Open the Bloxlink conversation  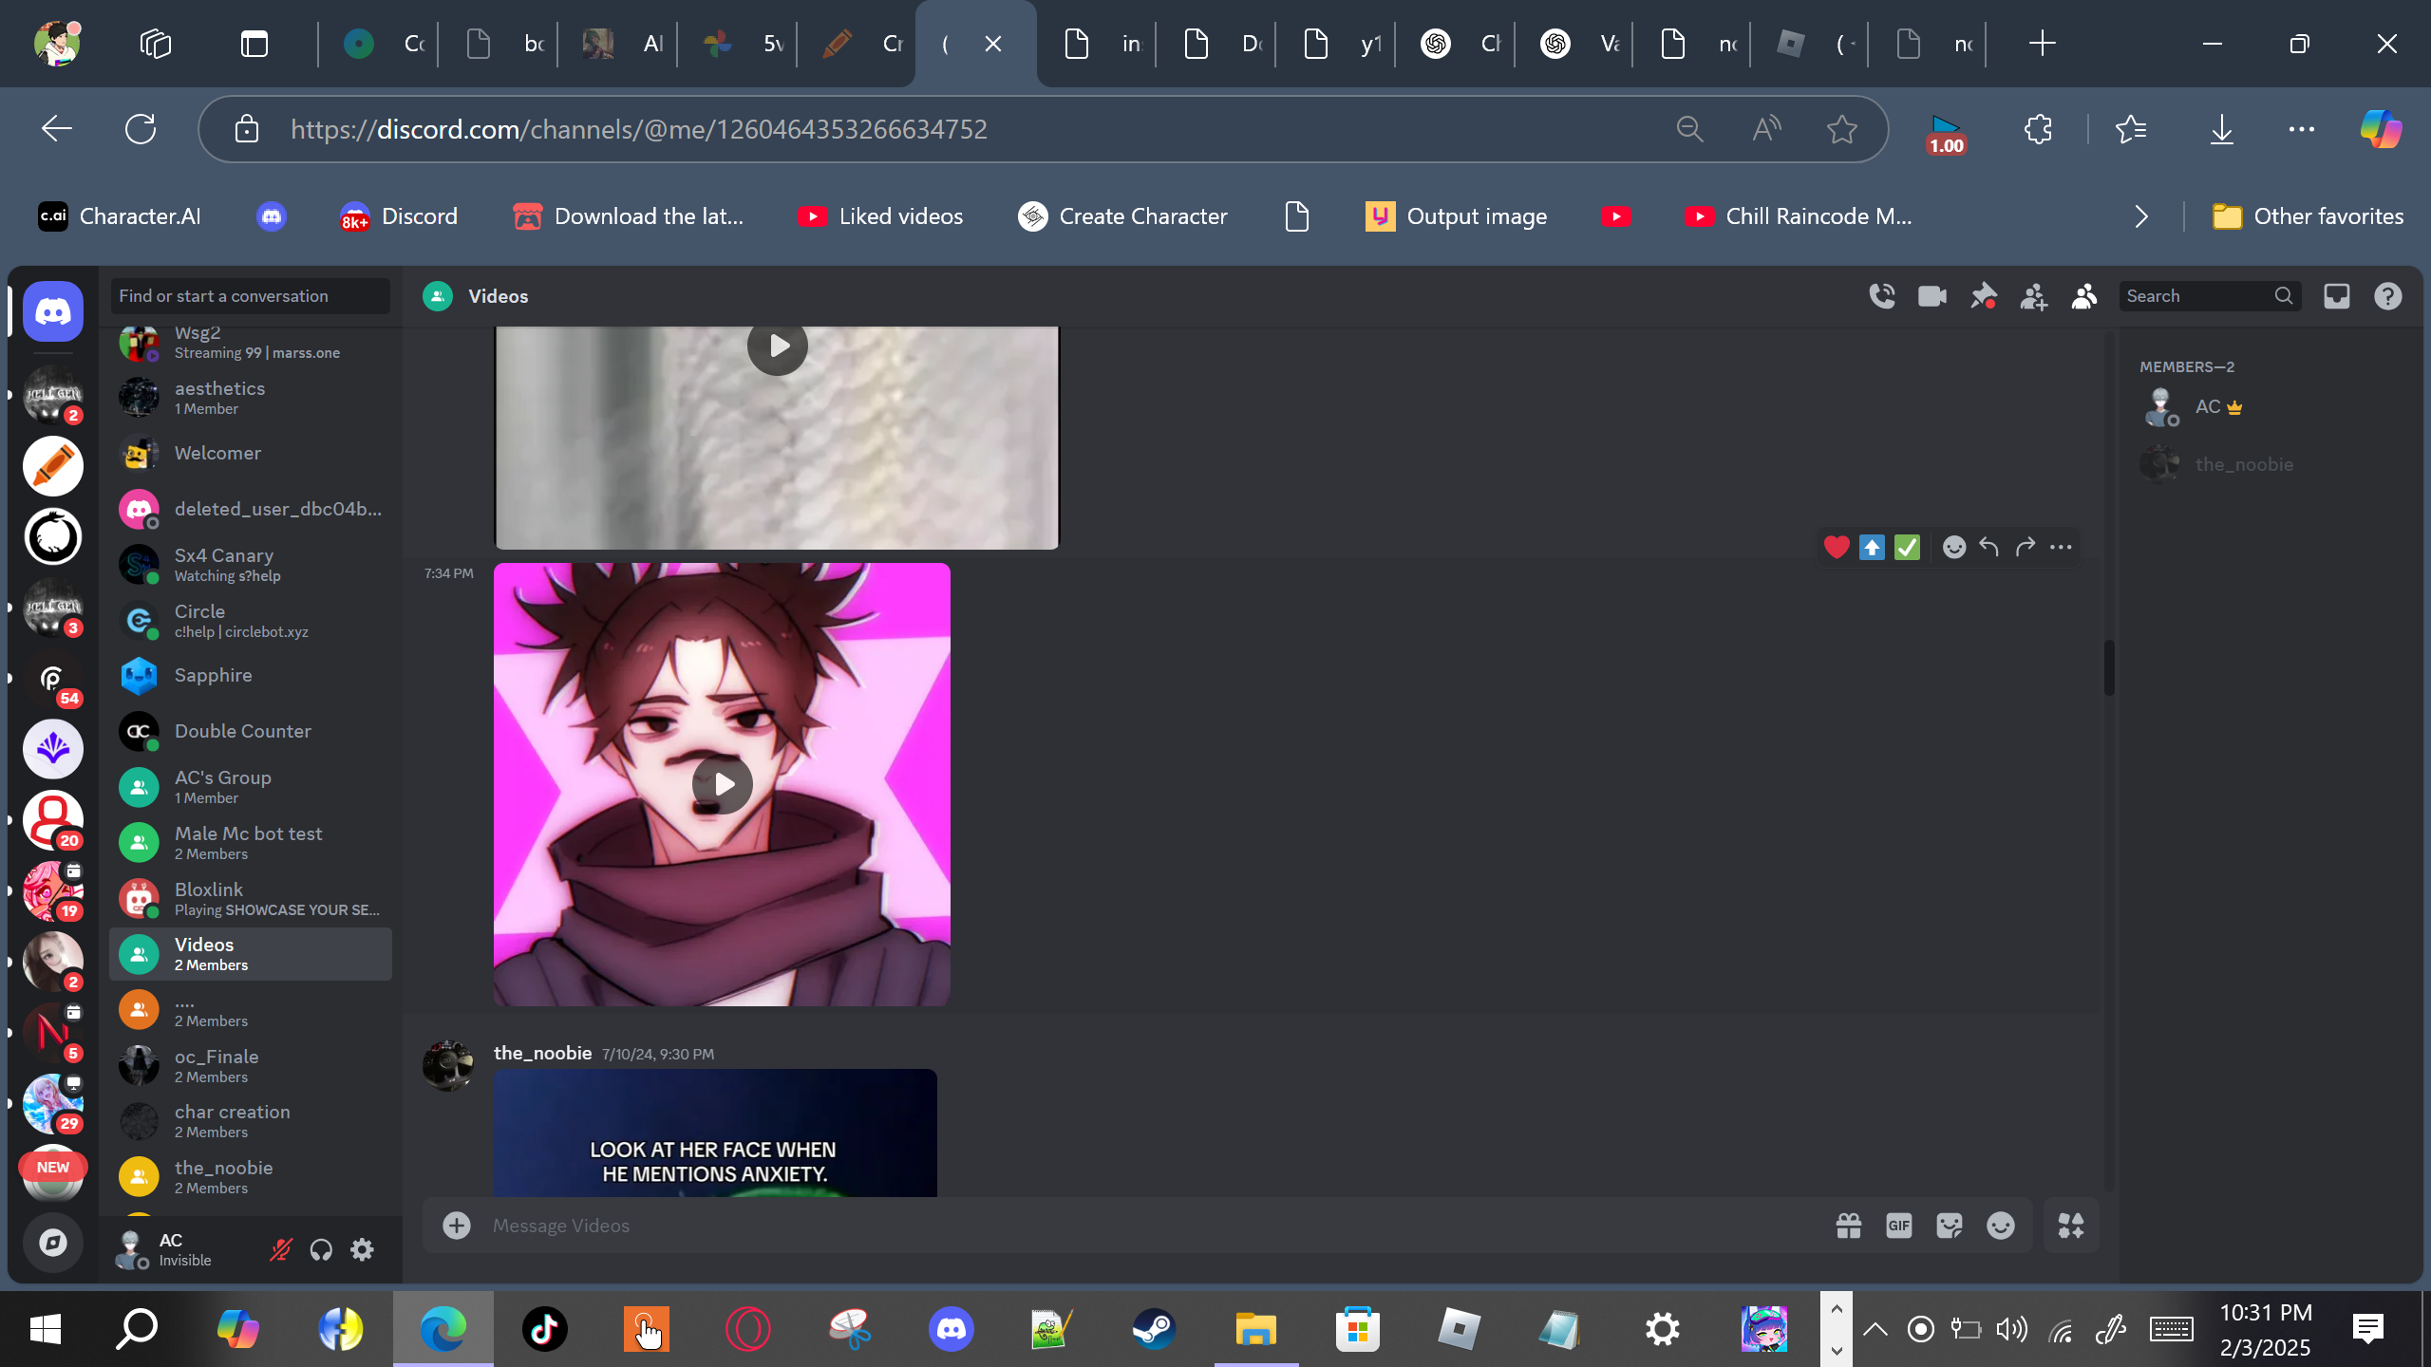coord(251,898)
